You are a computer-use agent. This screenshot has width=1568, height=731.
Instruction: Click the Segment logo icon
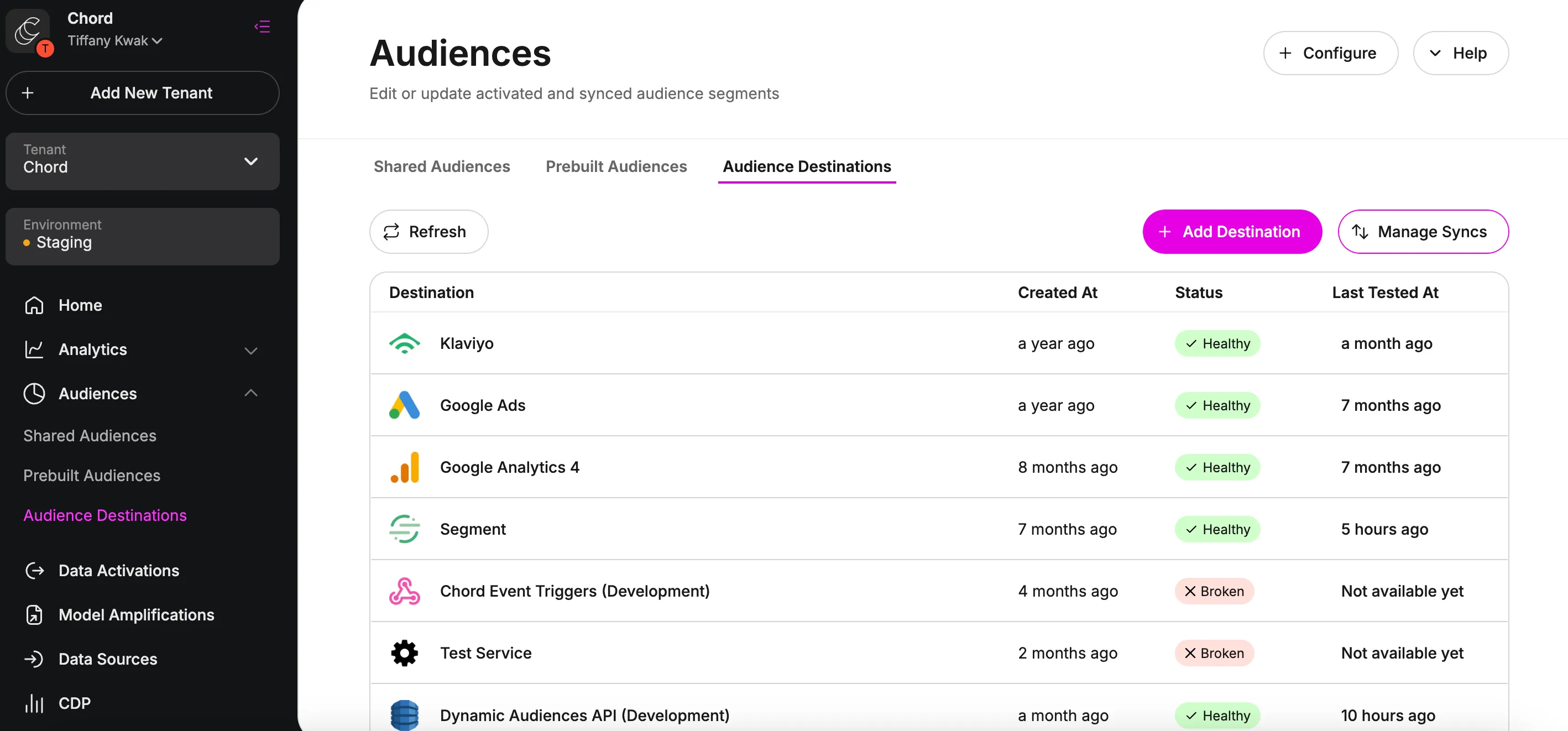(404, 529)
